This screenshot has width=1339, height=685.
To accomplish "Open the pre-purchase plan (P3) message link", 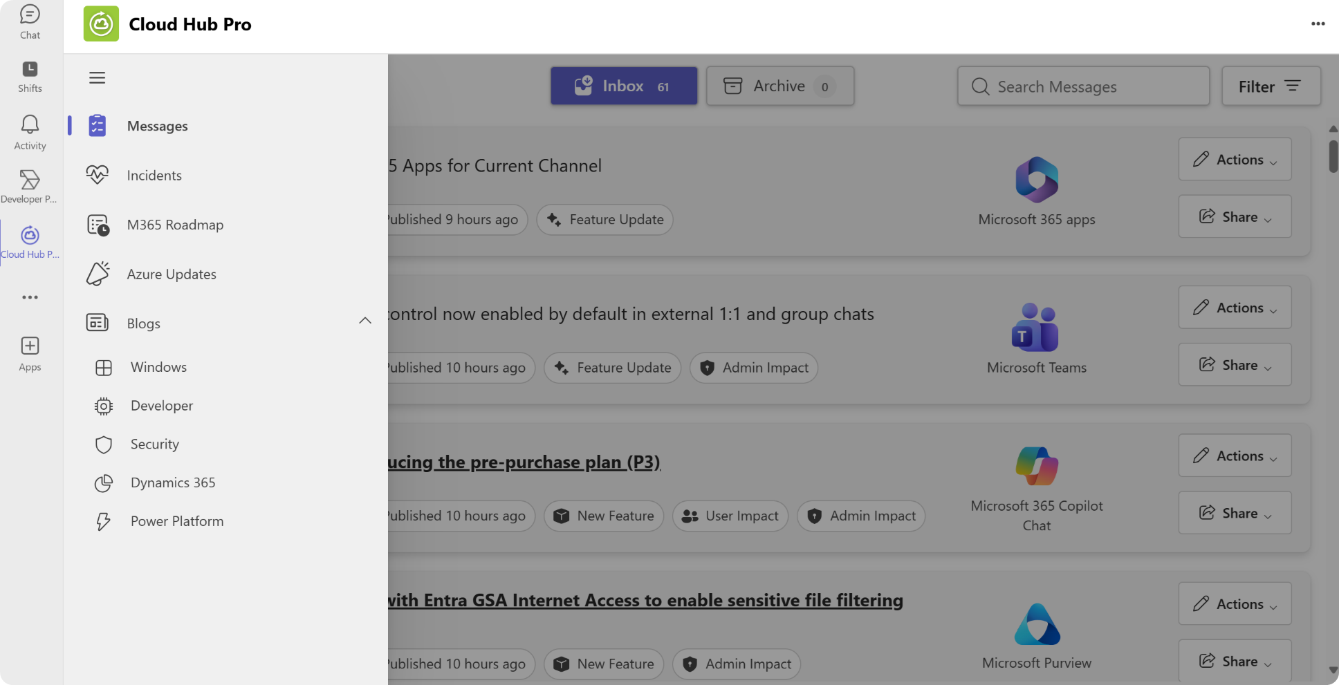I will click(x=524, y=462).
